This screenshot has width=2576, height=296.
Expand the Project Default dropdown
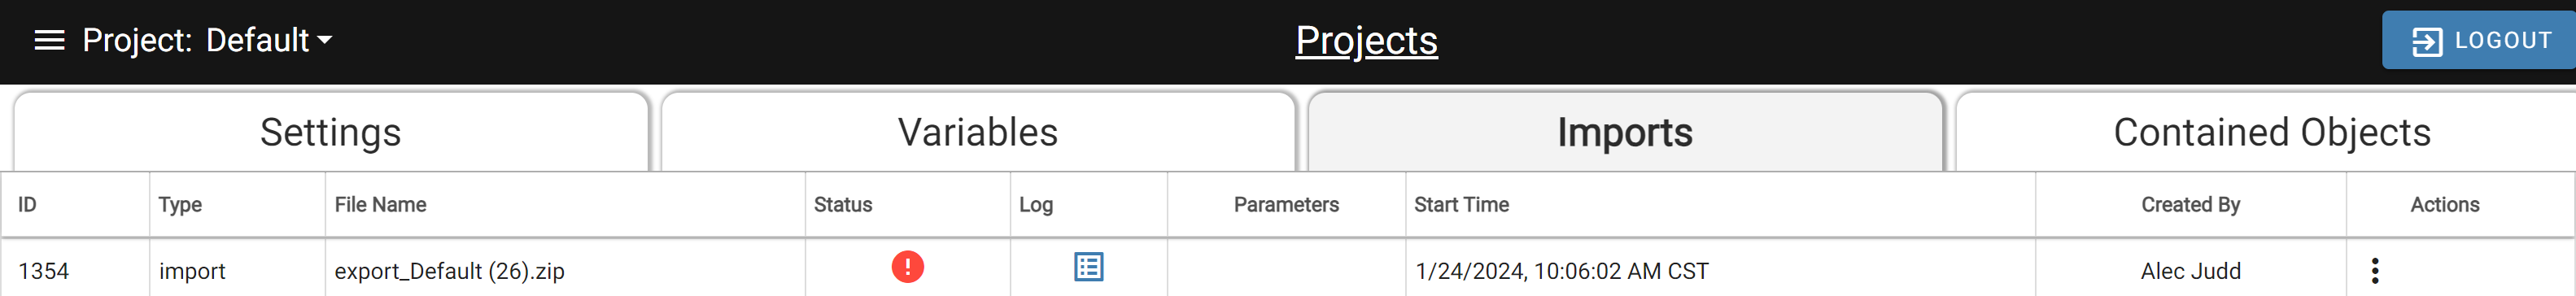click(x=207, y=40)
